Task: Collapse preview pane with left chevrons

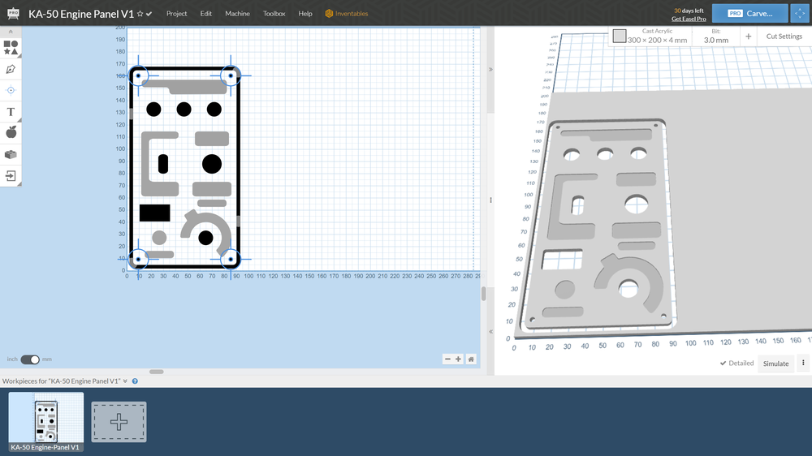Action: [x=490, y=332]
